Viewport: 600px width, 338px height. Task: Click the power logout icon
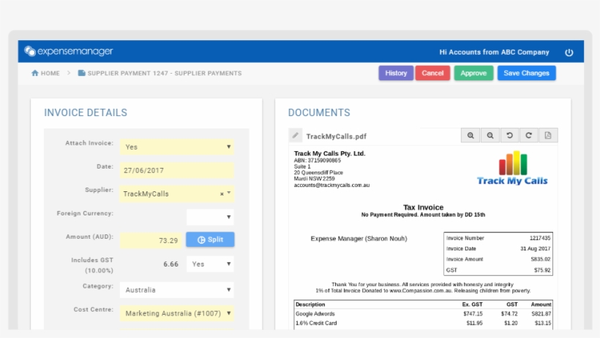point(569,53)
